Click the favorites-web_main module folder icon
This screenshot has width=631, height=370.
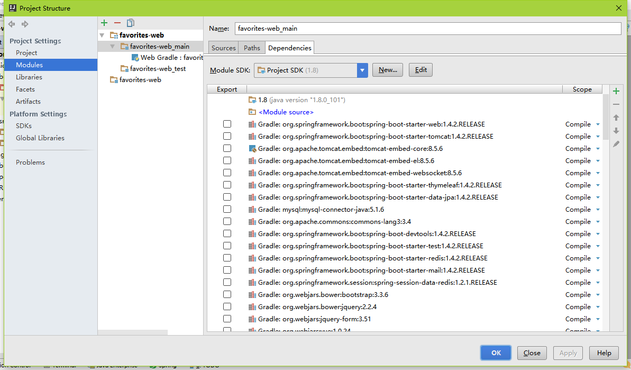[x=124, y=46]
